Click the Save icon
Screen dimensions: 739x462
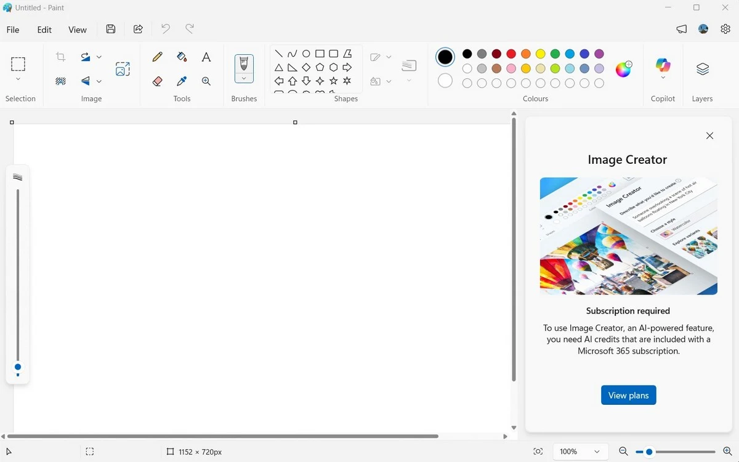coord(111,29)
